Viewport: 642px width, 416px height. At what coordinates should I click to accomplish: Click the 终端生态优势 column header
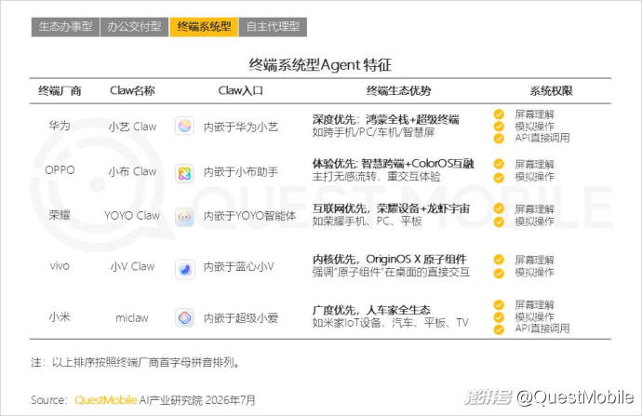(398, 90)
